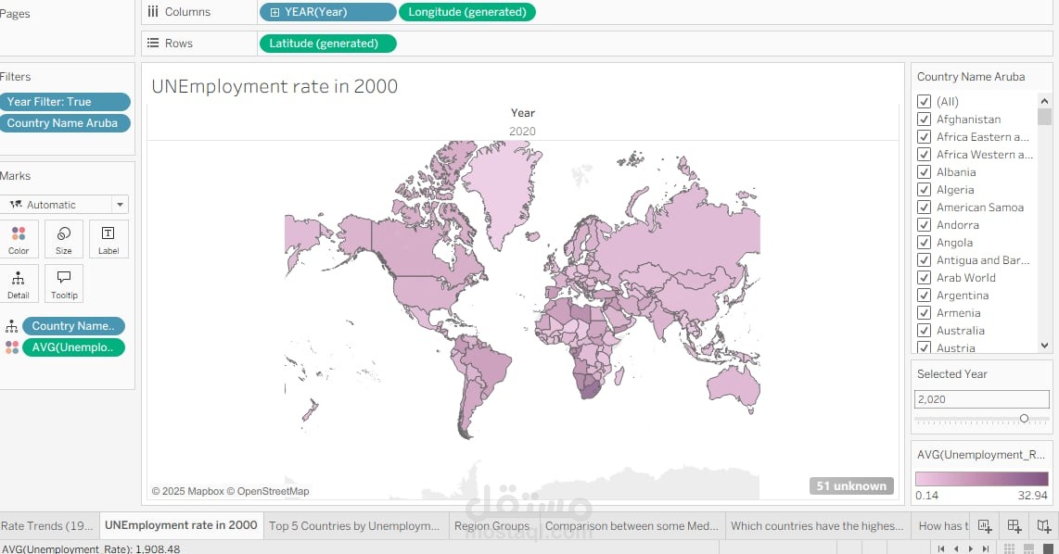Uncheck Algeria in country filter

pos(924,190)
